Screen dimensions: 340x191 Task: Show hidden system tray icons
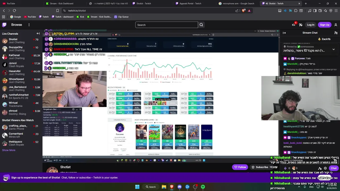pyautogui.click(x=299, y=187)
